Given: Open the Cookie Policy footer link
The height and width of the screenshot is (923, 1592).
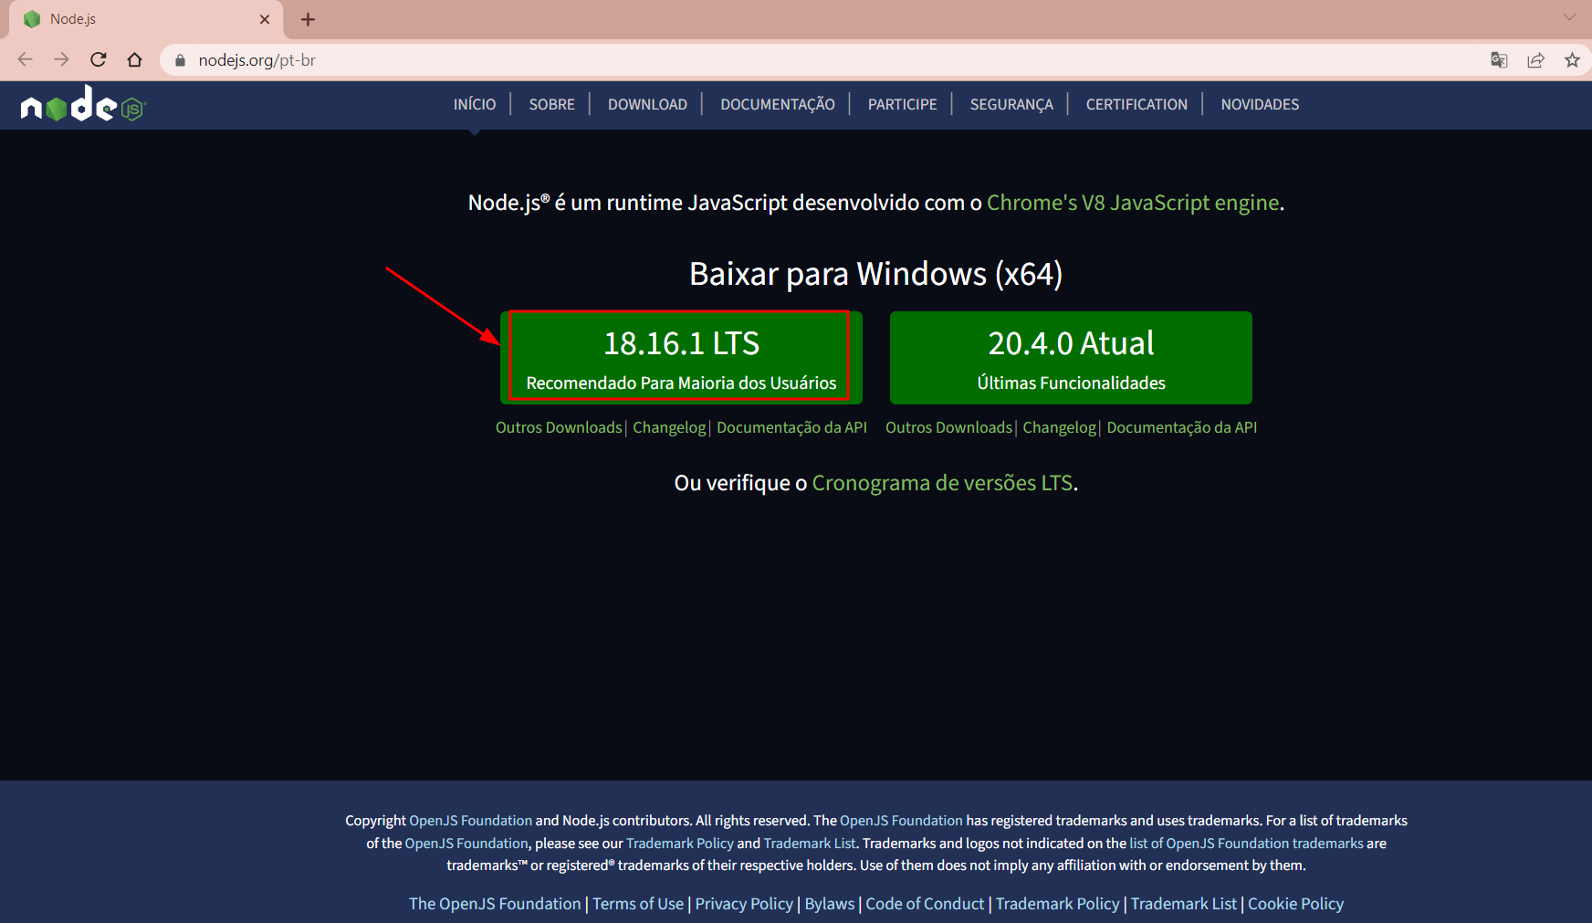Looking at the screenshot, I should pyautogui.click(x=1295, y=904).
